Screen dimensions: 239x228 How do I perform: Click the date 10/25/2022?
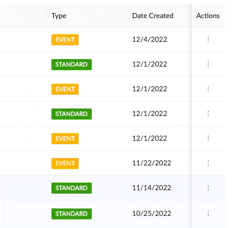pyautogui.click(x=152, y=213)
